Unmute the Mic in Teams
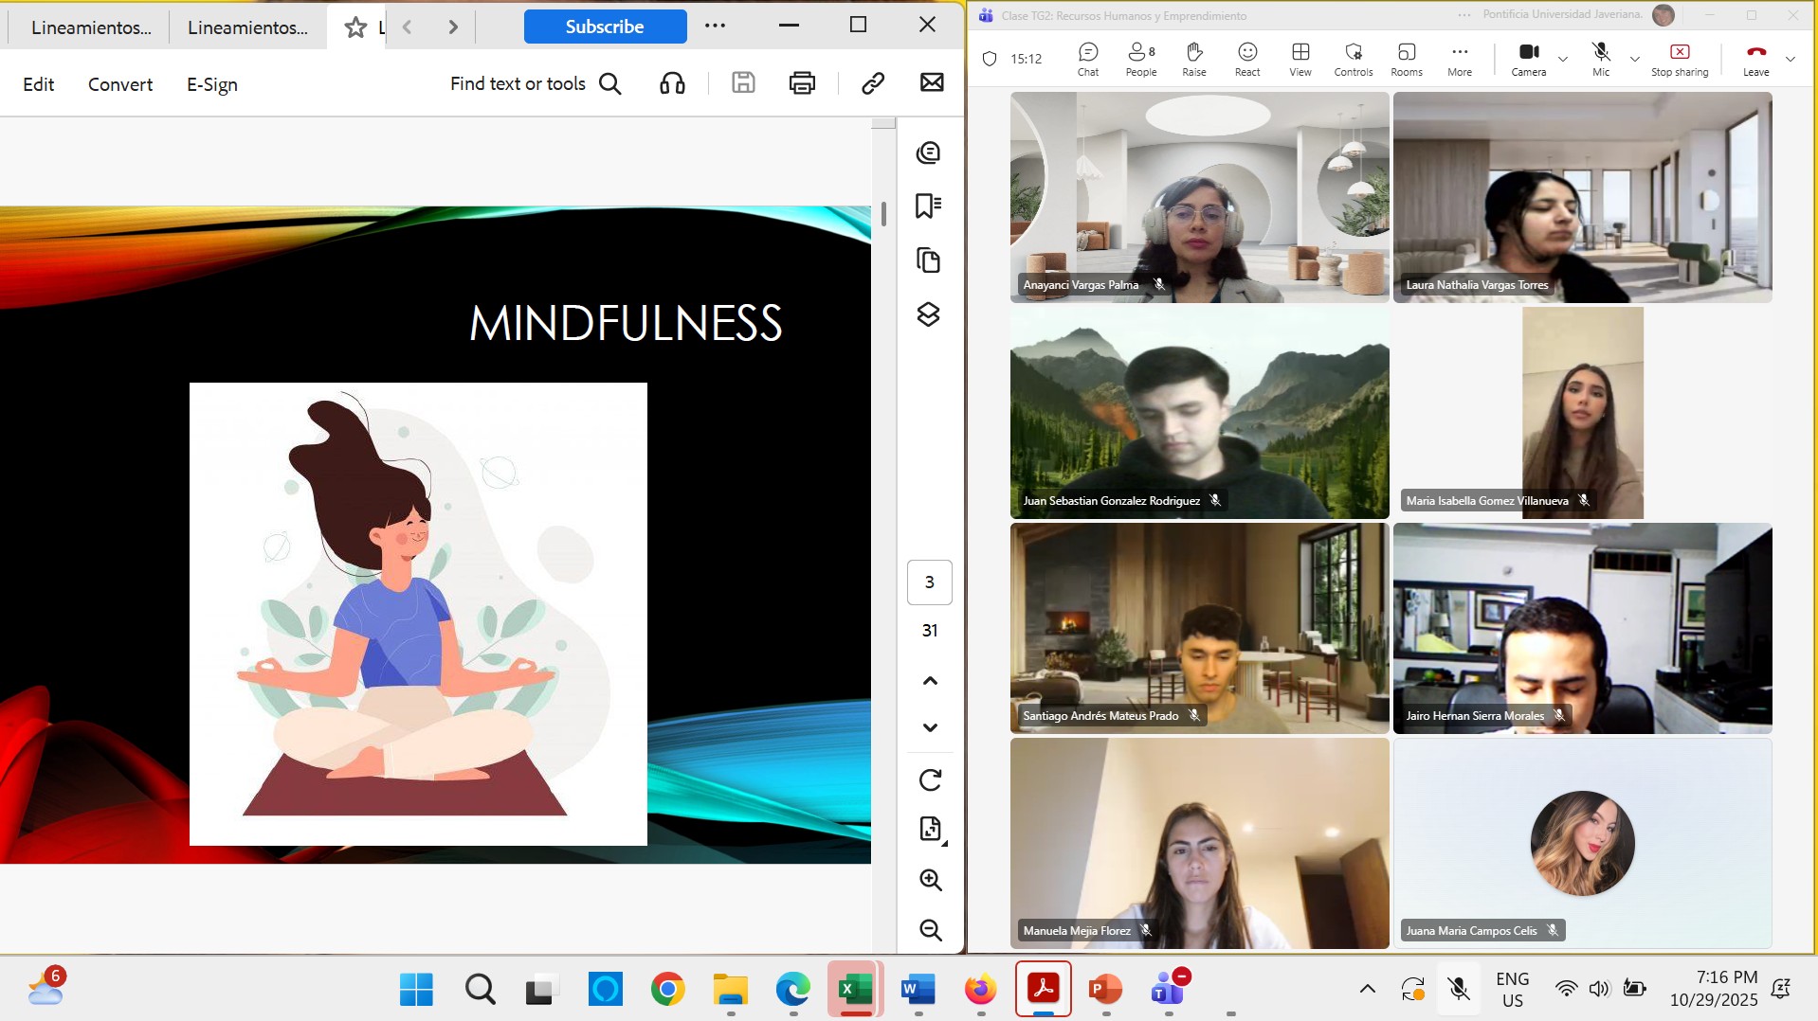1818x1021 pixels. 1600,59
